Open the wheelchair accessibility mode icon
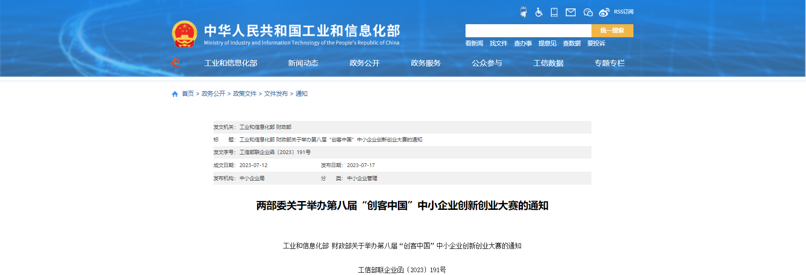 click(539, 12)
